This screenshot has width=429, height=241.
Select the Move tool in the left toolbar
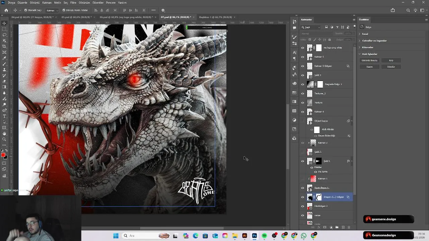tap(4, 23)
